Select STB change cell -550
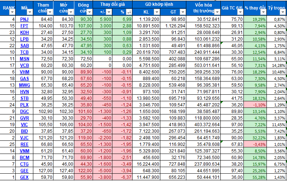Viewport: 287px width, 181px height. [x=102, y=98]
